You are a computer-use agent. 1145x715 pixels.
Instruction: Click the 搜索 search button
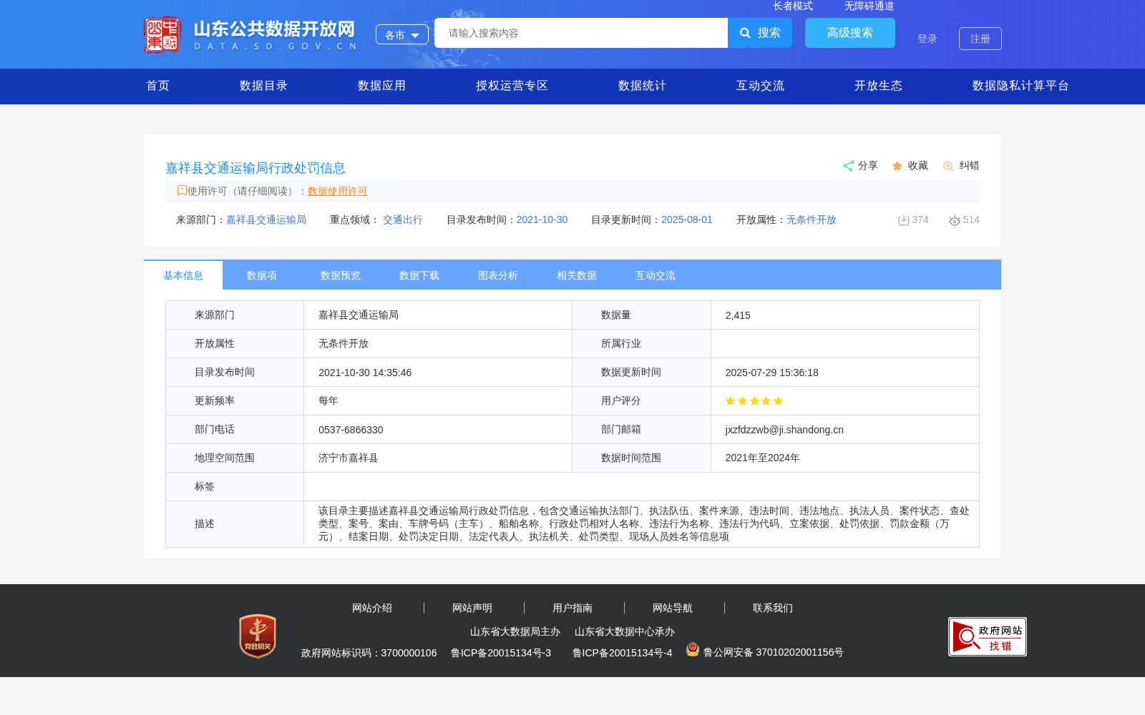(760, 33)
